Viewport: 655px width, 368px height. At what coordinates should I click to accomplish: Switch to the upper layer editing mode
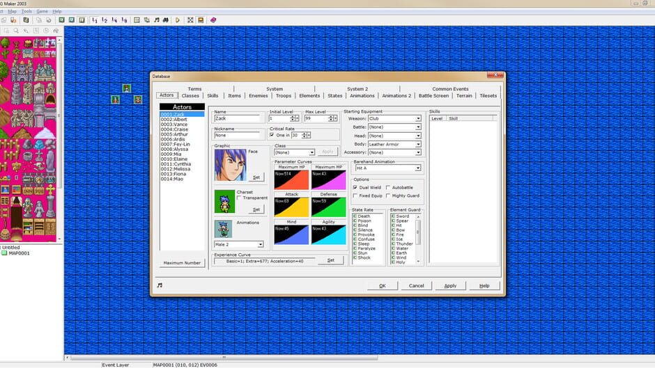(72, 20)
